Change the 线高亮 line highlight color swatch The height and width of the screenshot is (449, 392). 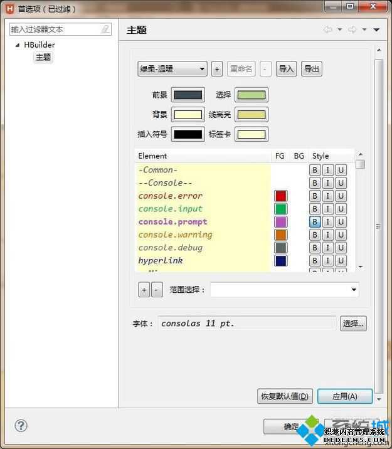[252, 115]
